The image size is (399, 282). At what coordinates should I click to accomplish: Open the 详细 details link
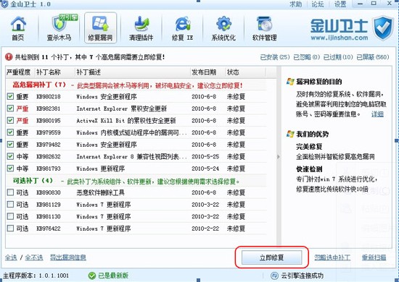(377, 114)
